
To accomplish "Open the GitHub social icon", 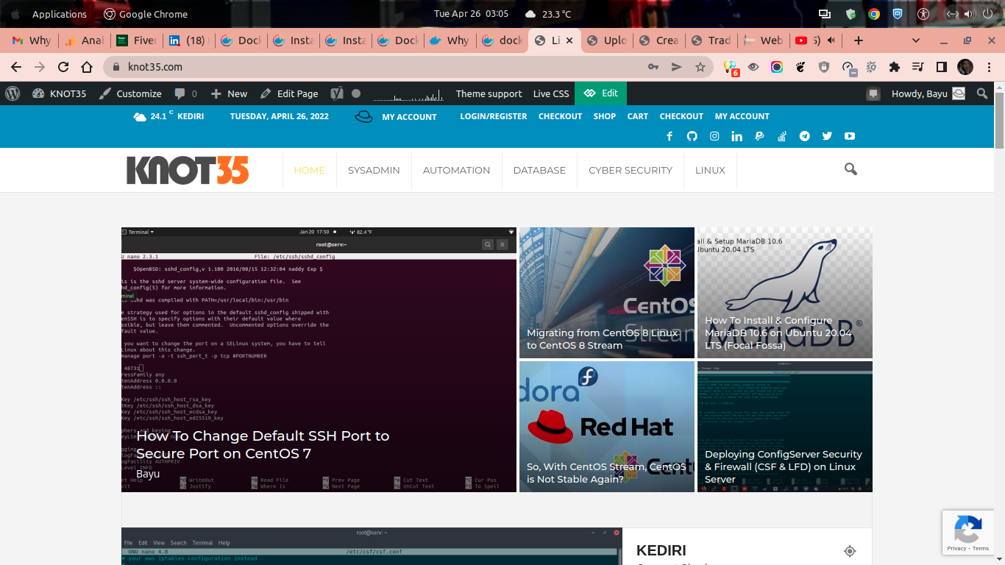I will 692,136.
